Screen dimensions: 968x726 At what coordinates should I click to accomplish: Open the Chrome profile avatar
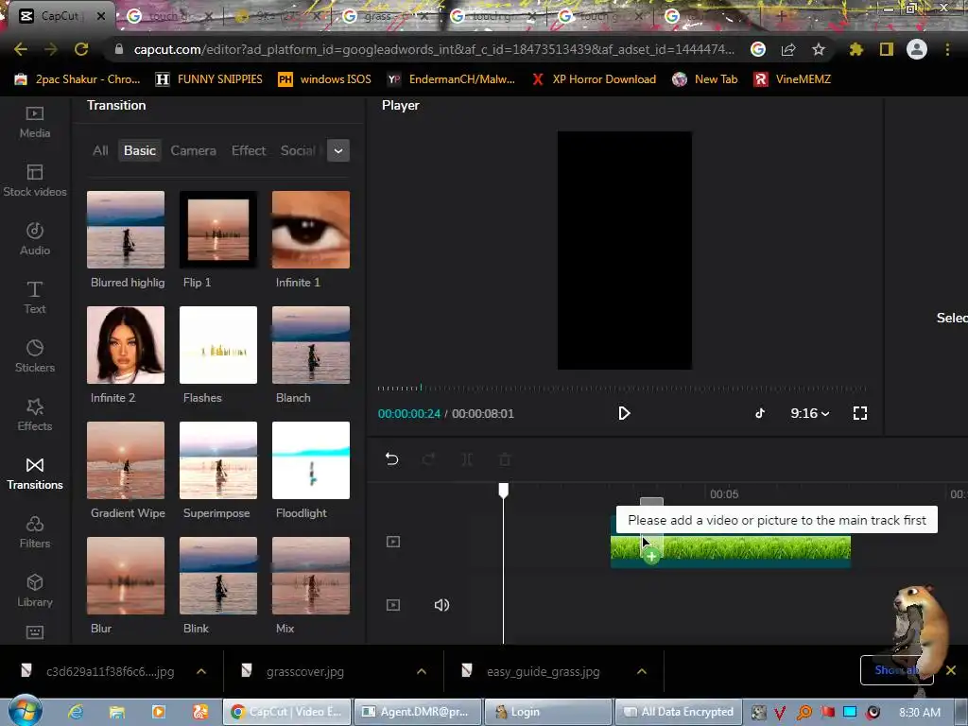917,49
